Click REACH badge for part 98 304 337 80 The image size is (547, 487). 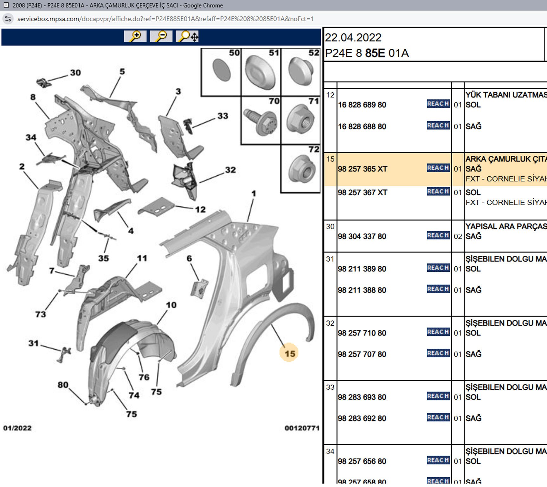tap(438, 236)
